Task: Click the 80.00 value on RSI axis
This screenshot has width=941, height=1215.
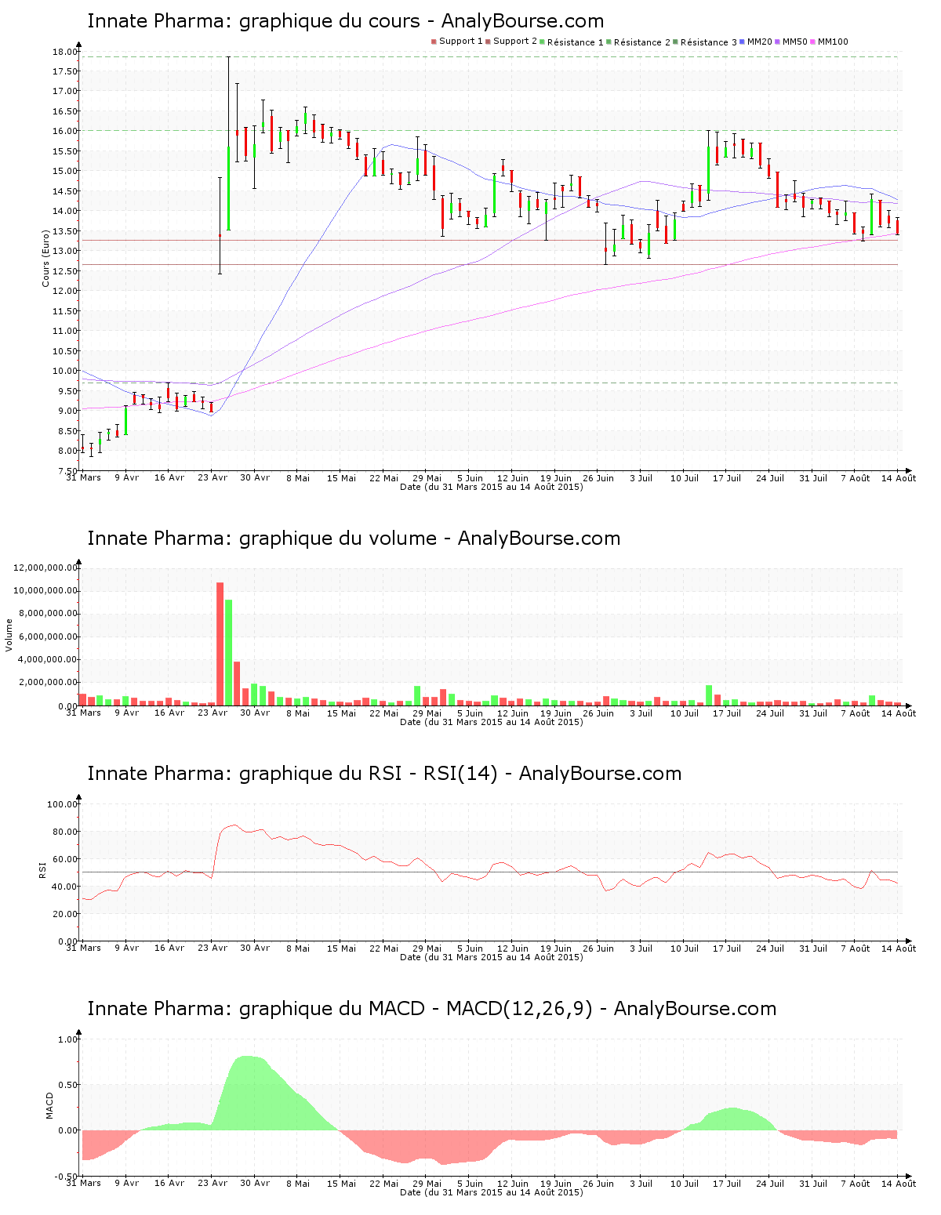Action: pyautogui.click(x=65, y=832)
